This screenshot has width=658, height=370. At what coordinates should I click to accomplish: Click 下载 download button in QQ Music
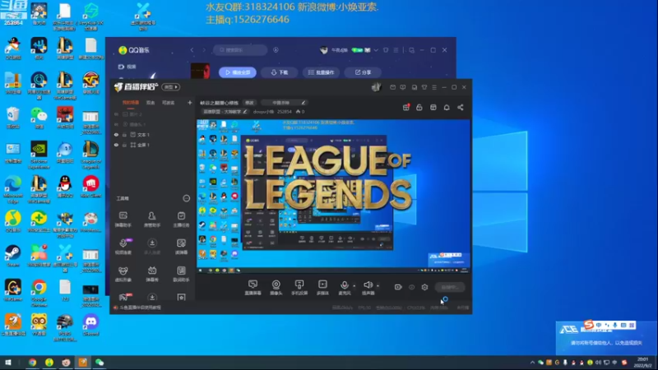click(280, 72)
